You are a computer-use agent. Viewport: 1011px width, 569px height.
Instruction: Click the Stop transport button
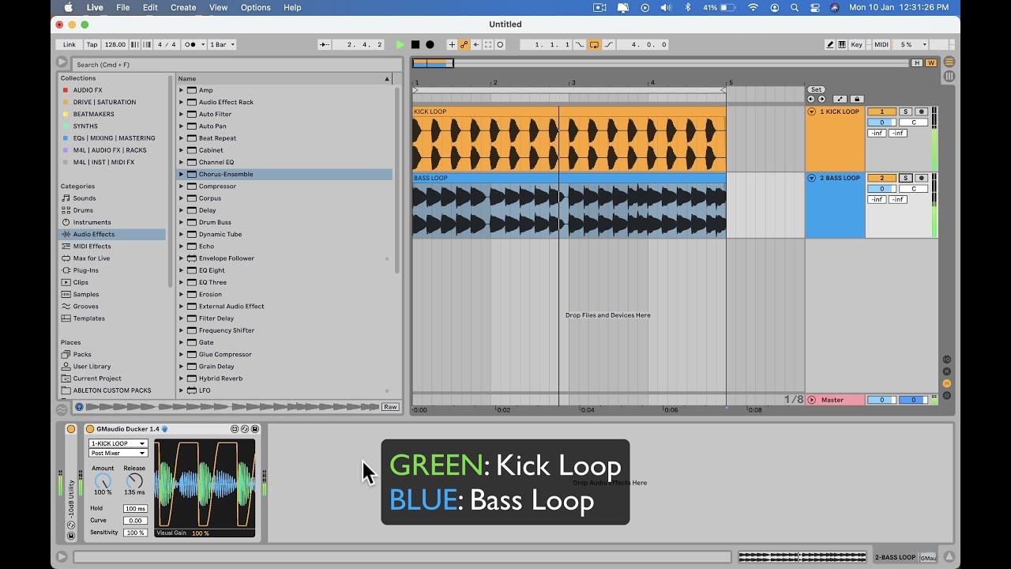pos(415,45)
